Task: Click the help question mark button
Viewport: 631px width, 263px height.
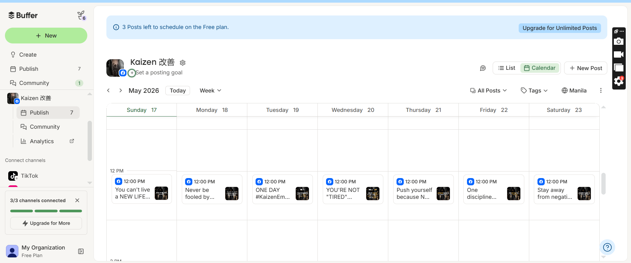Action: [607, 248]
